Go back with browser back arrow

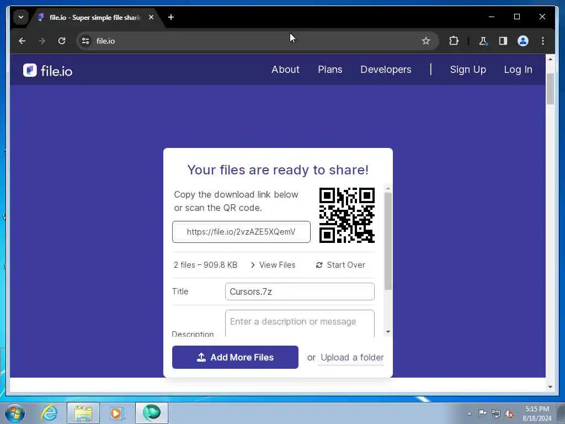22,41
